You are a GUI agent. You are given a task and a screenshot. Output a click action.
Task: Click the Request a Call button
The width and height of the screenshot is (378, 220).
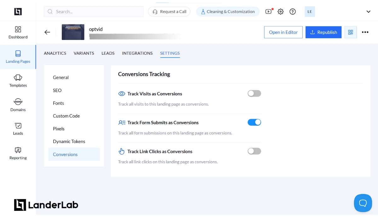click(169, 12)
